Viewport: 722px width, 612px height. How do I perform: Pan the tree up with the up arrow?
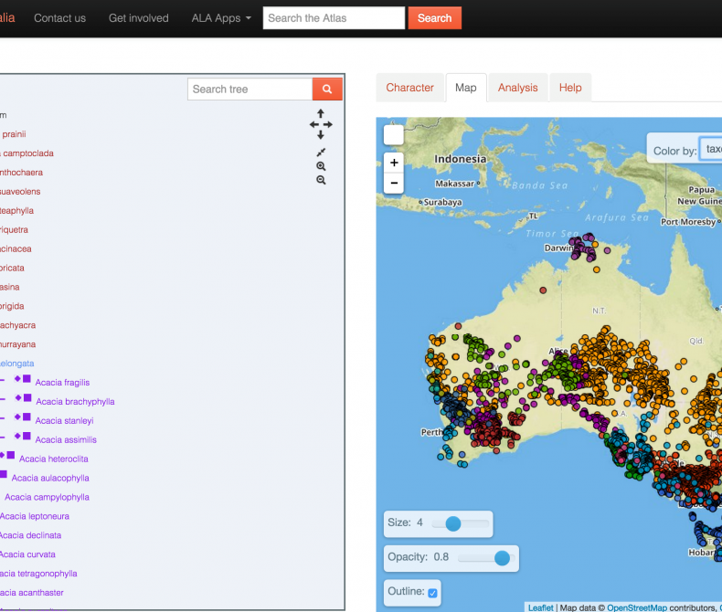321,113
